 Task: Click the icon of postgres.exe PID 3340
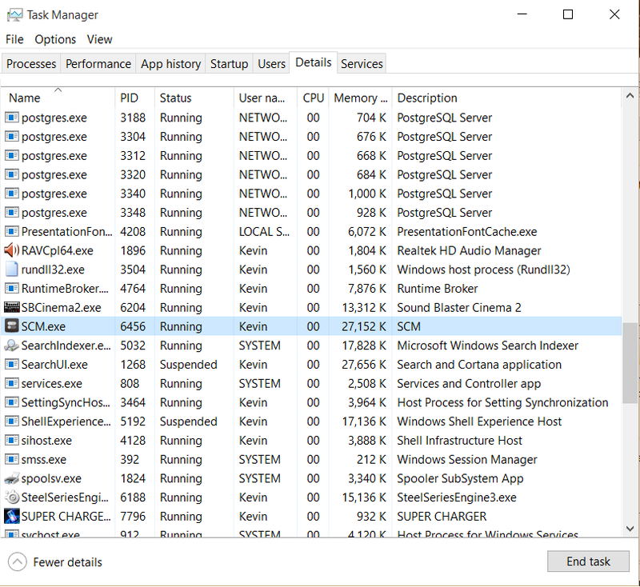[11, 194]
